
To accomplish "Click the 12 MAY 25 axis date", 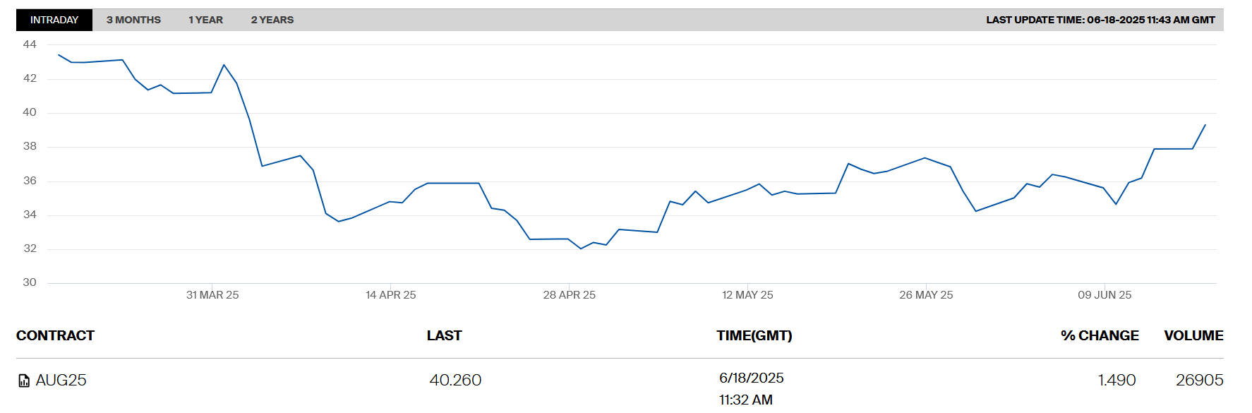I will click(x=747, y=295).
